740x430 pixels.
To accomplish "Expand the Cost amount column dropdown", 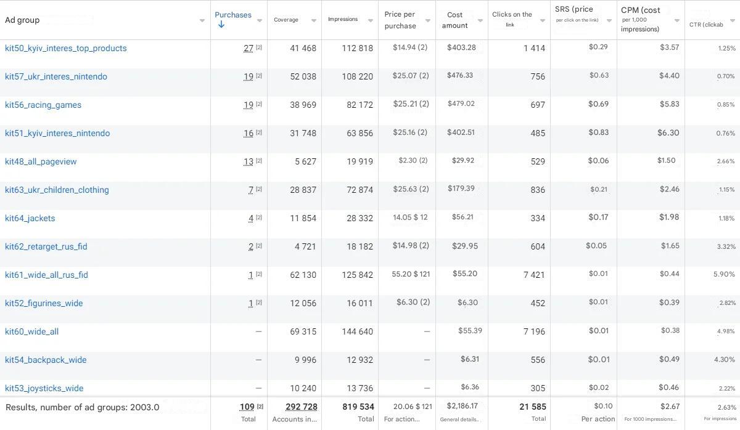I will [480, 20].
